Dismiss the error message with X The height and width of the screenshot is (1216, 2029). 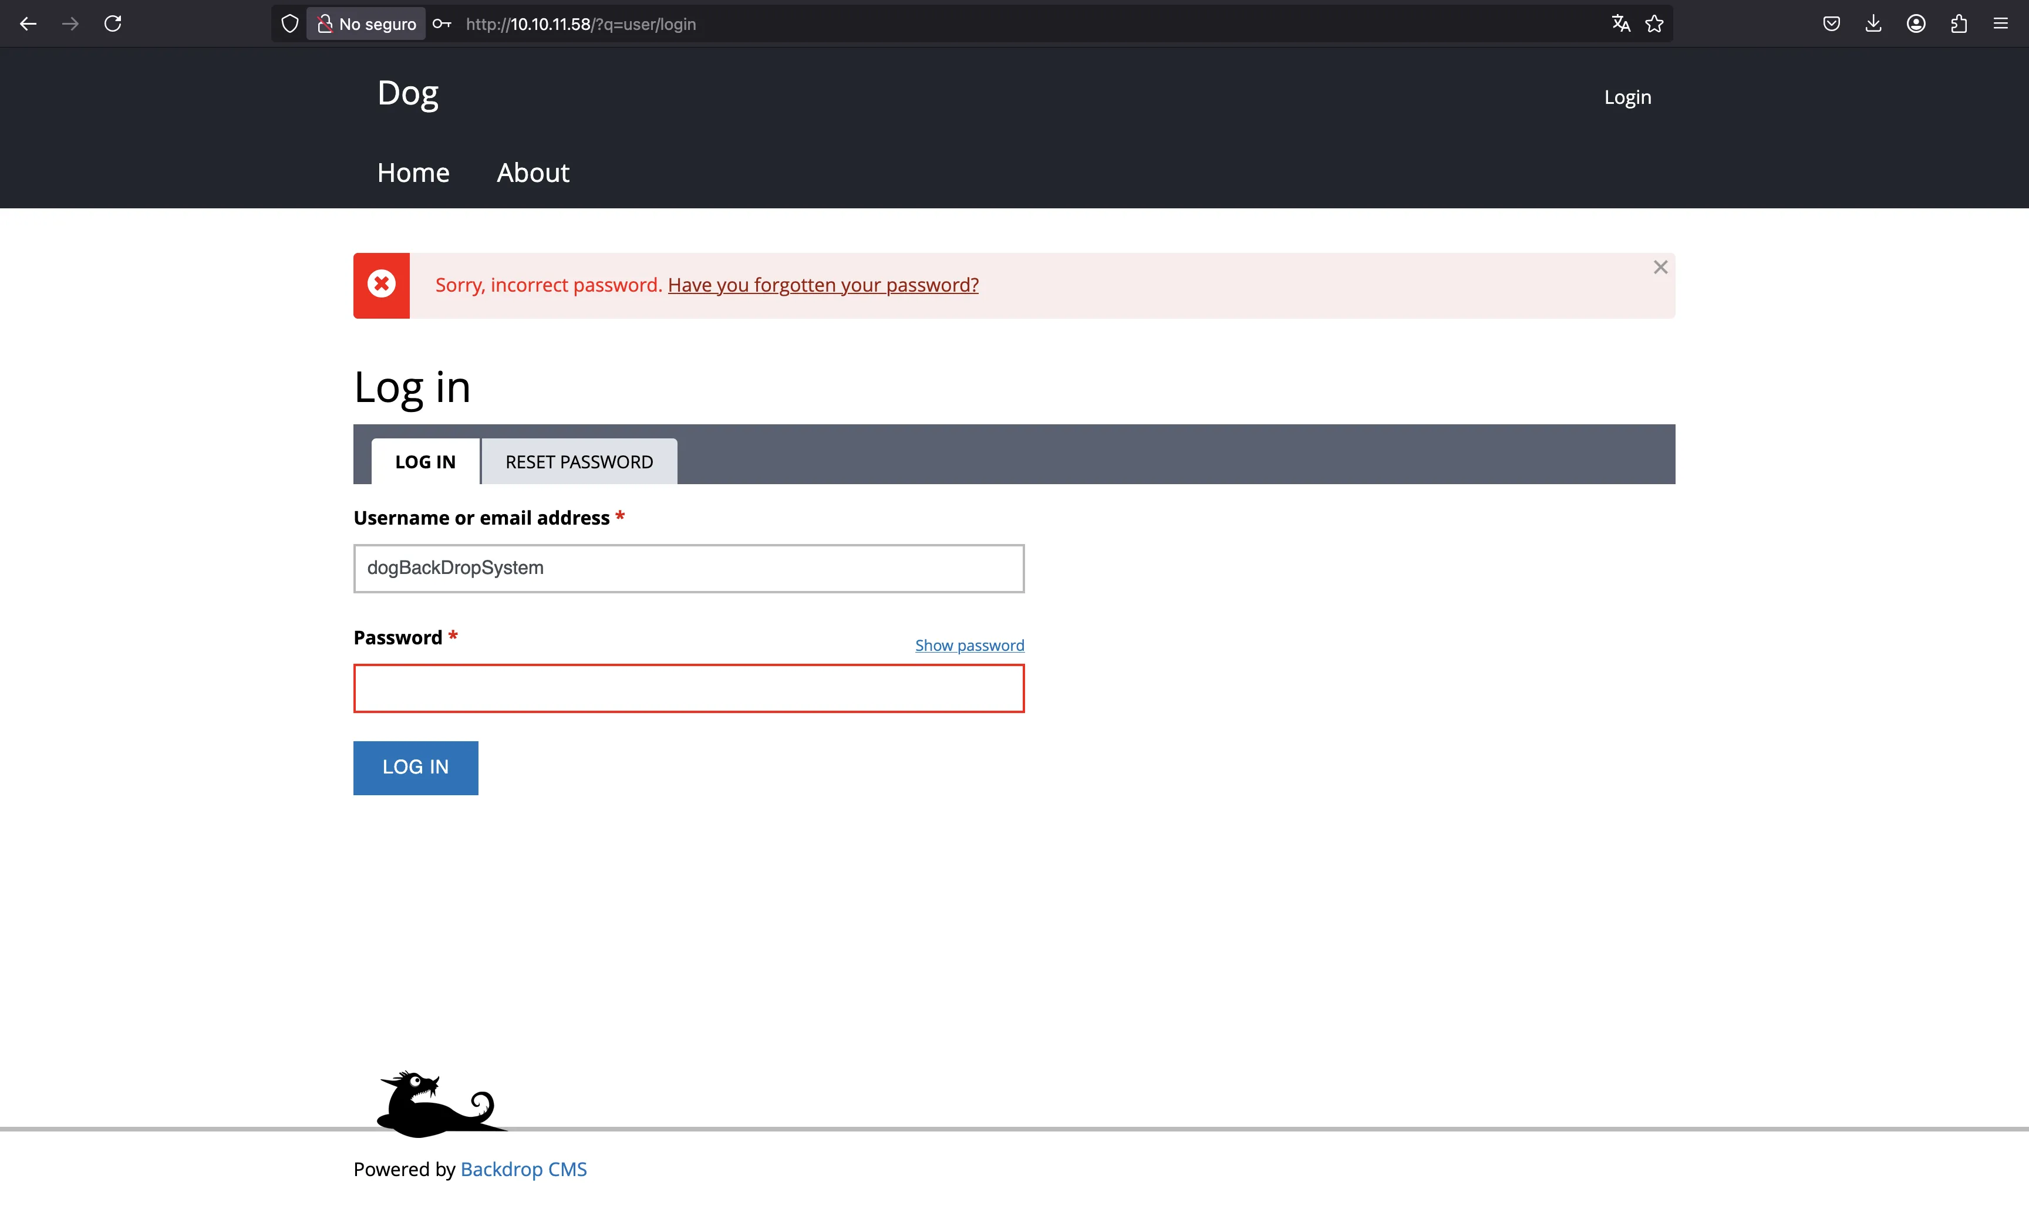click(x=1660, y=267)
